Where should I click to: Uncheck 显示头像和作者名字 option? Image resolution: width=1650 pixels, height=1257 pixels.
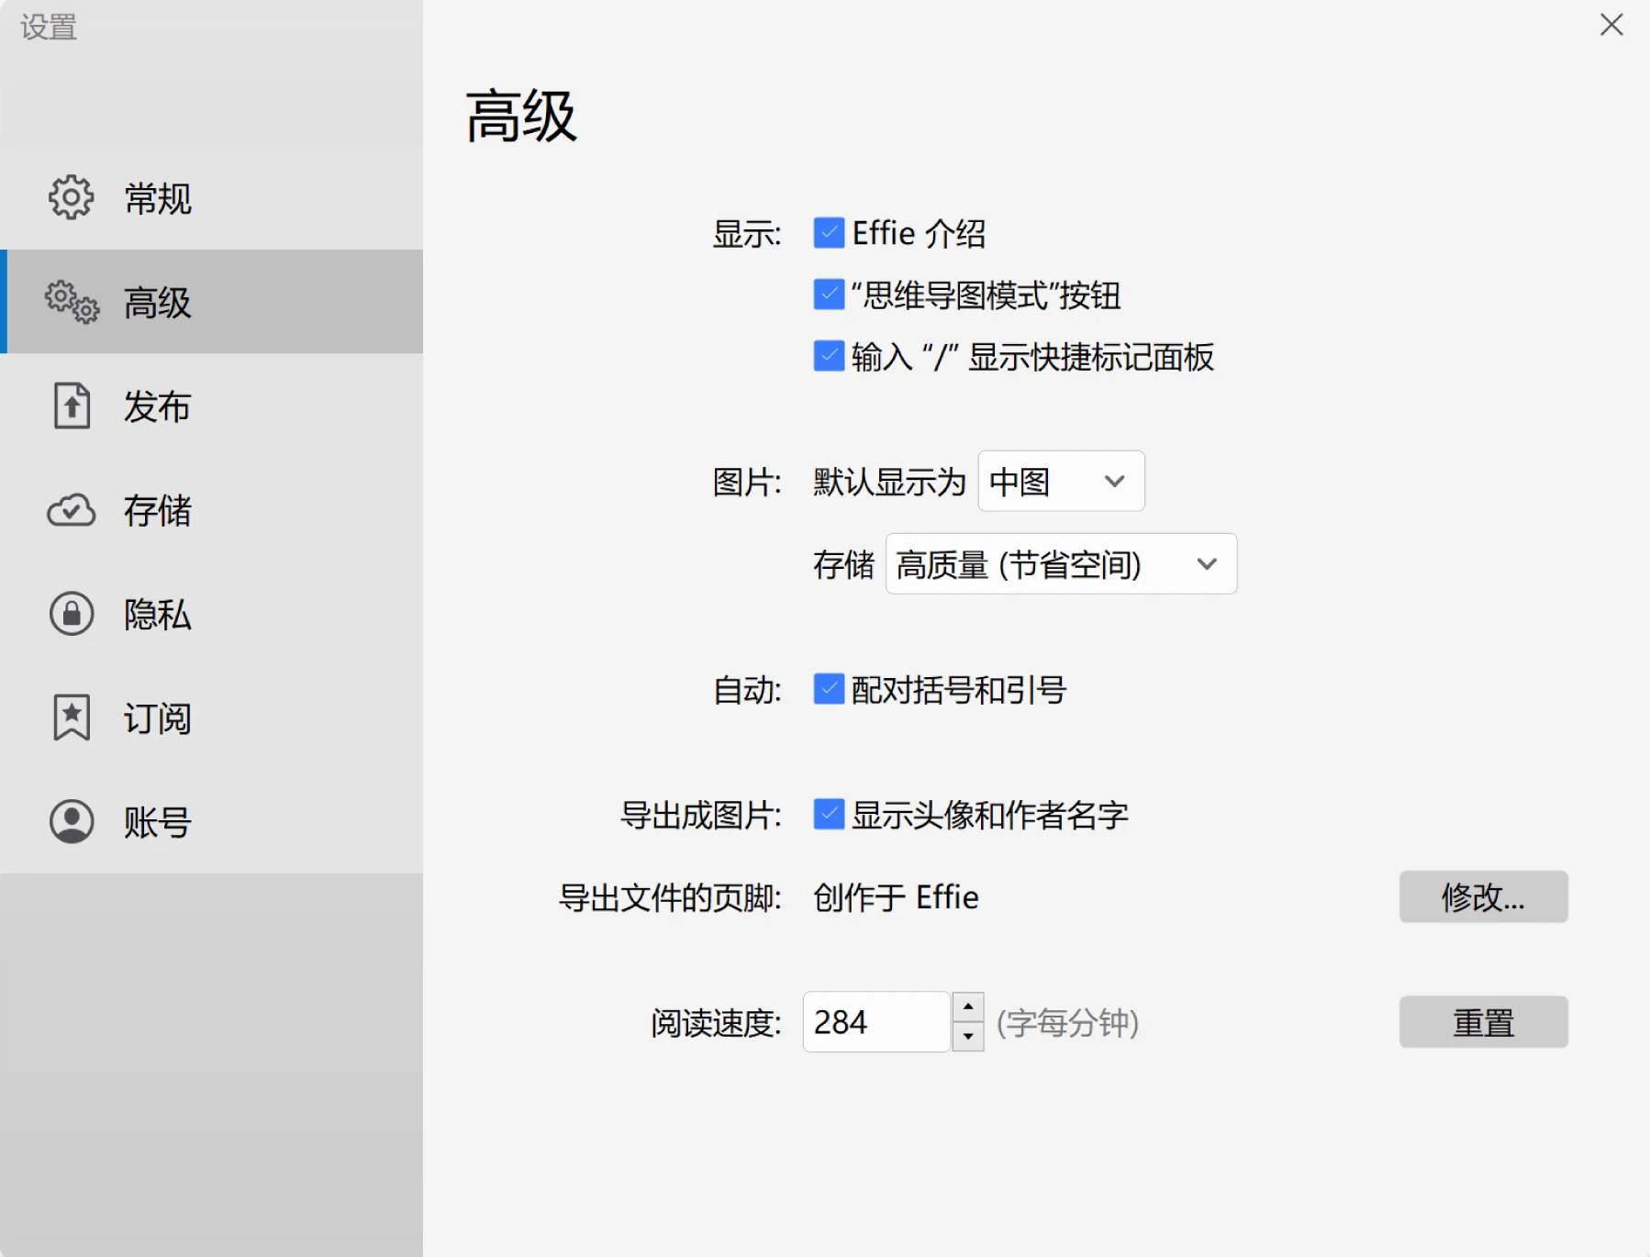click(x=829, y=814)
